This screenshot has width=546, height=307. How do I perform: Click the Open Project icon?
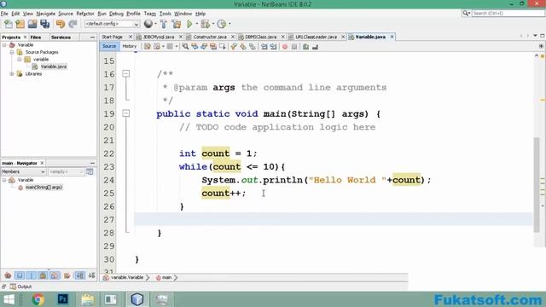[x=32, y=24]
